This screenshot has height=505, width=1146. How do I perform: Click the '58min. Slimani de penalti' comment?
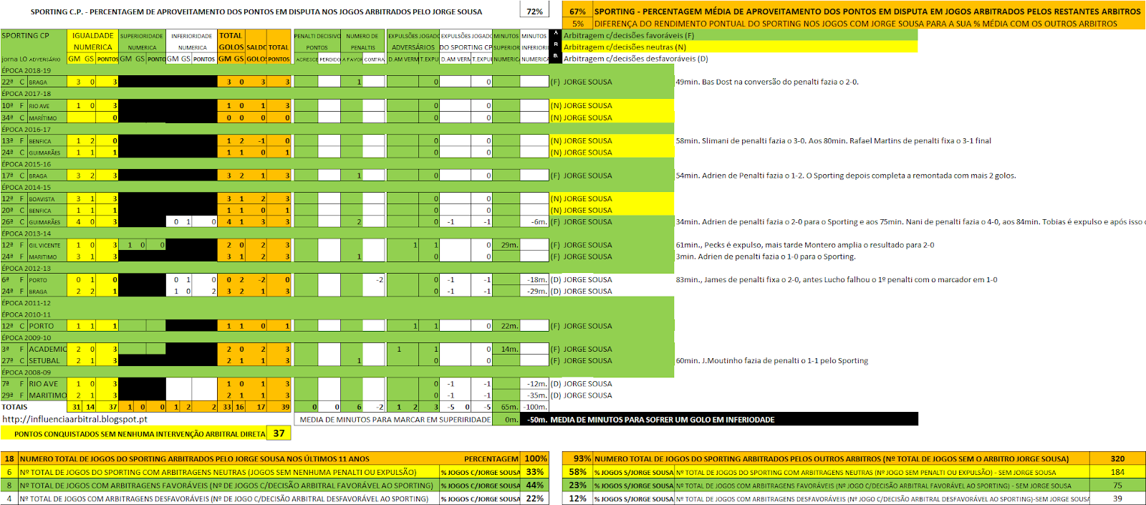834,141
